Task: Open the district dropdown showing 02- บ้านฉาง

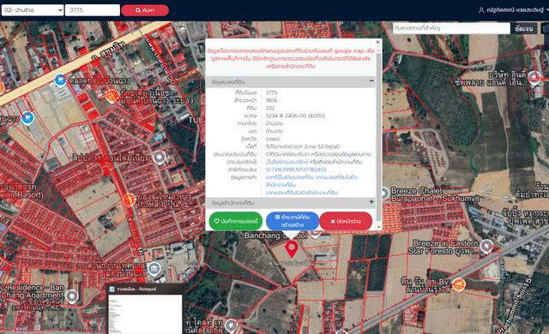Action: (33, 10)
